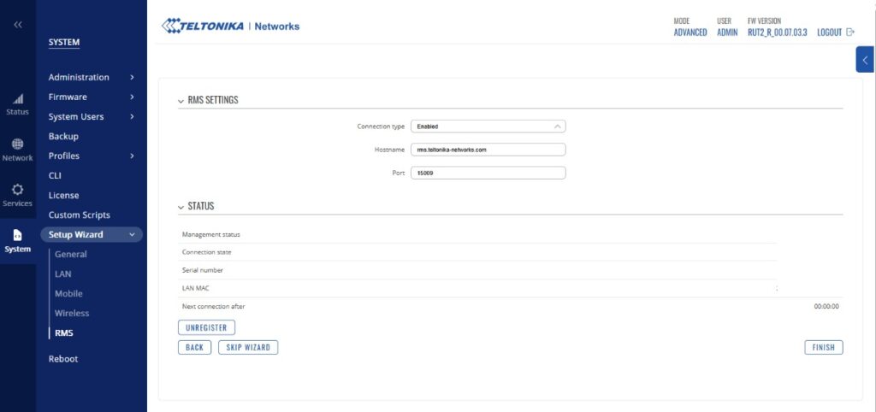Open the Connection type dropdown
876x412 pixels.
[x=488, y=127]
